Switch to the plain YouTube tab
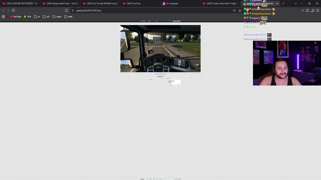321x180 pixels. (140, 3)
